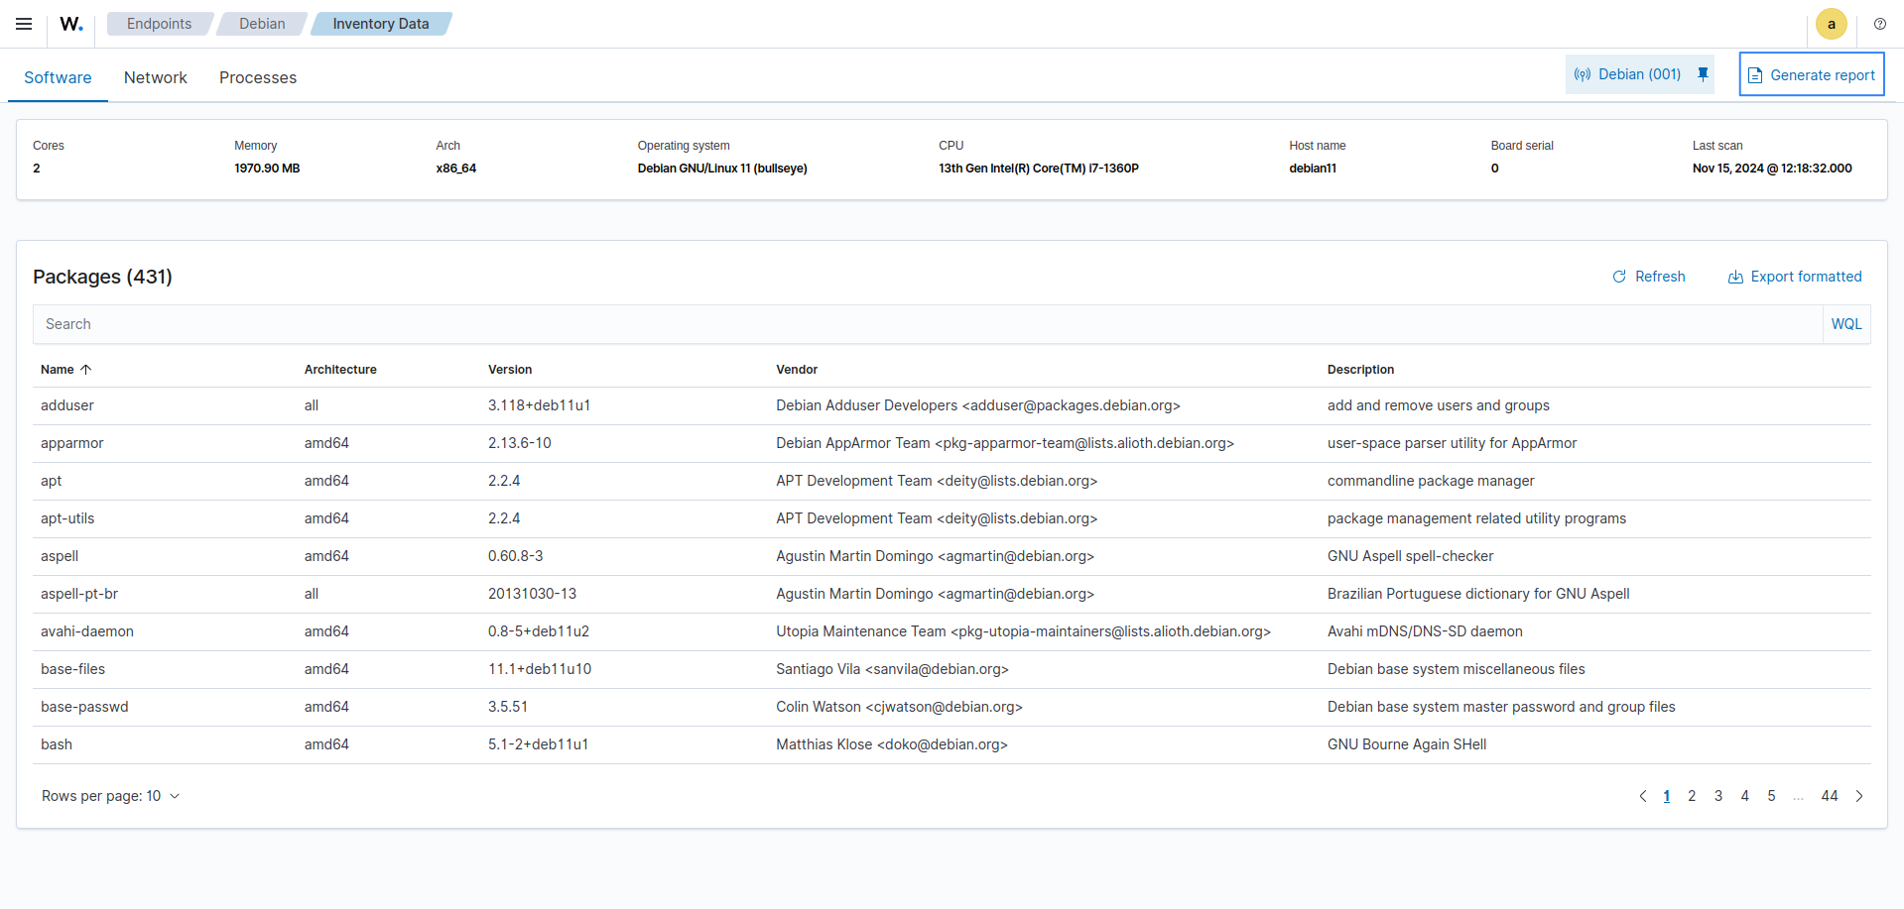Click the Arch value x86_64

tap(456, 169)
